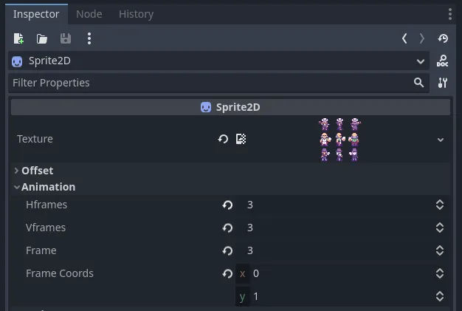Open Inspector property display settings

443,83
